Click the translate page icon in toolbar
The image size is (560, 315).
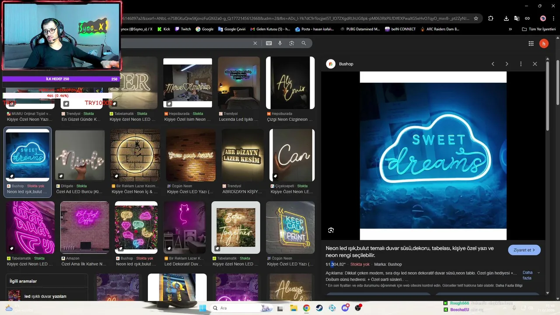[517, 18]
